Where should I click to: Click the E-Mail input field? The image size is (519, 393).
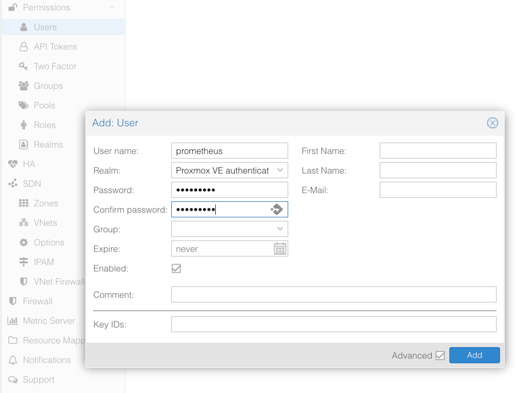pyautogui.click(x=438, y=190)
